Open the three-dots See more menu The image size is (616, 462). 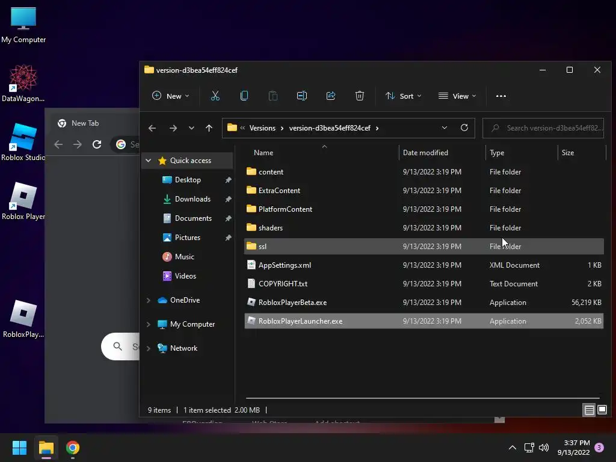[501, 96]
